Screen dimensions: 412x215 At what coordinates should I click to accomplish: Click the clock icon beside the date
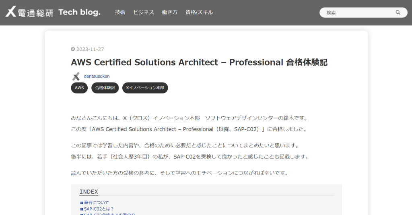(x=73, y=49)
